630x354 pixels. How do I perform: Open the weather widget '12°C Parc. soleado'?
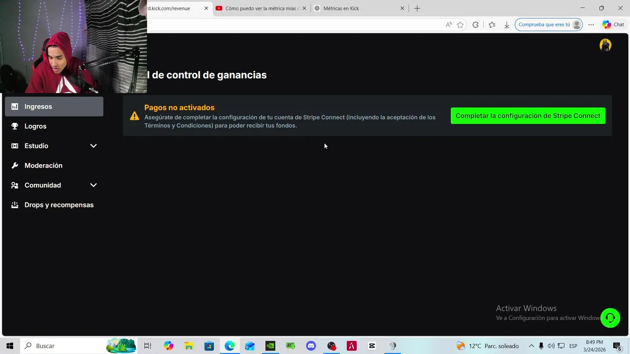coord(487,346)
